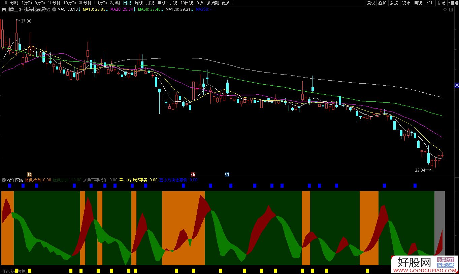Select the 10分钟 period
The width and height of the screenshot is (459, 274).
(54, 3)
